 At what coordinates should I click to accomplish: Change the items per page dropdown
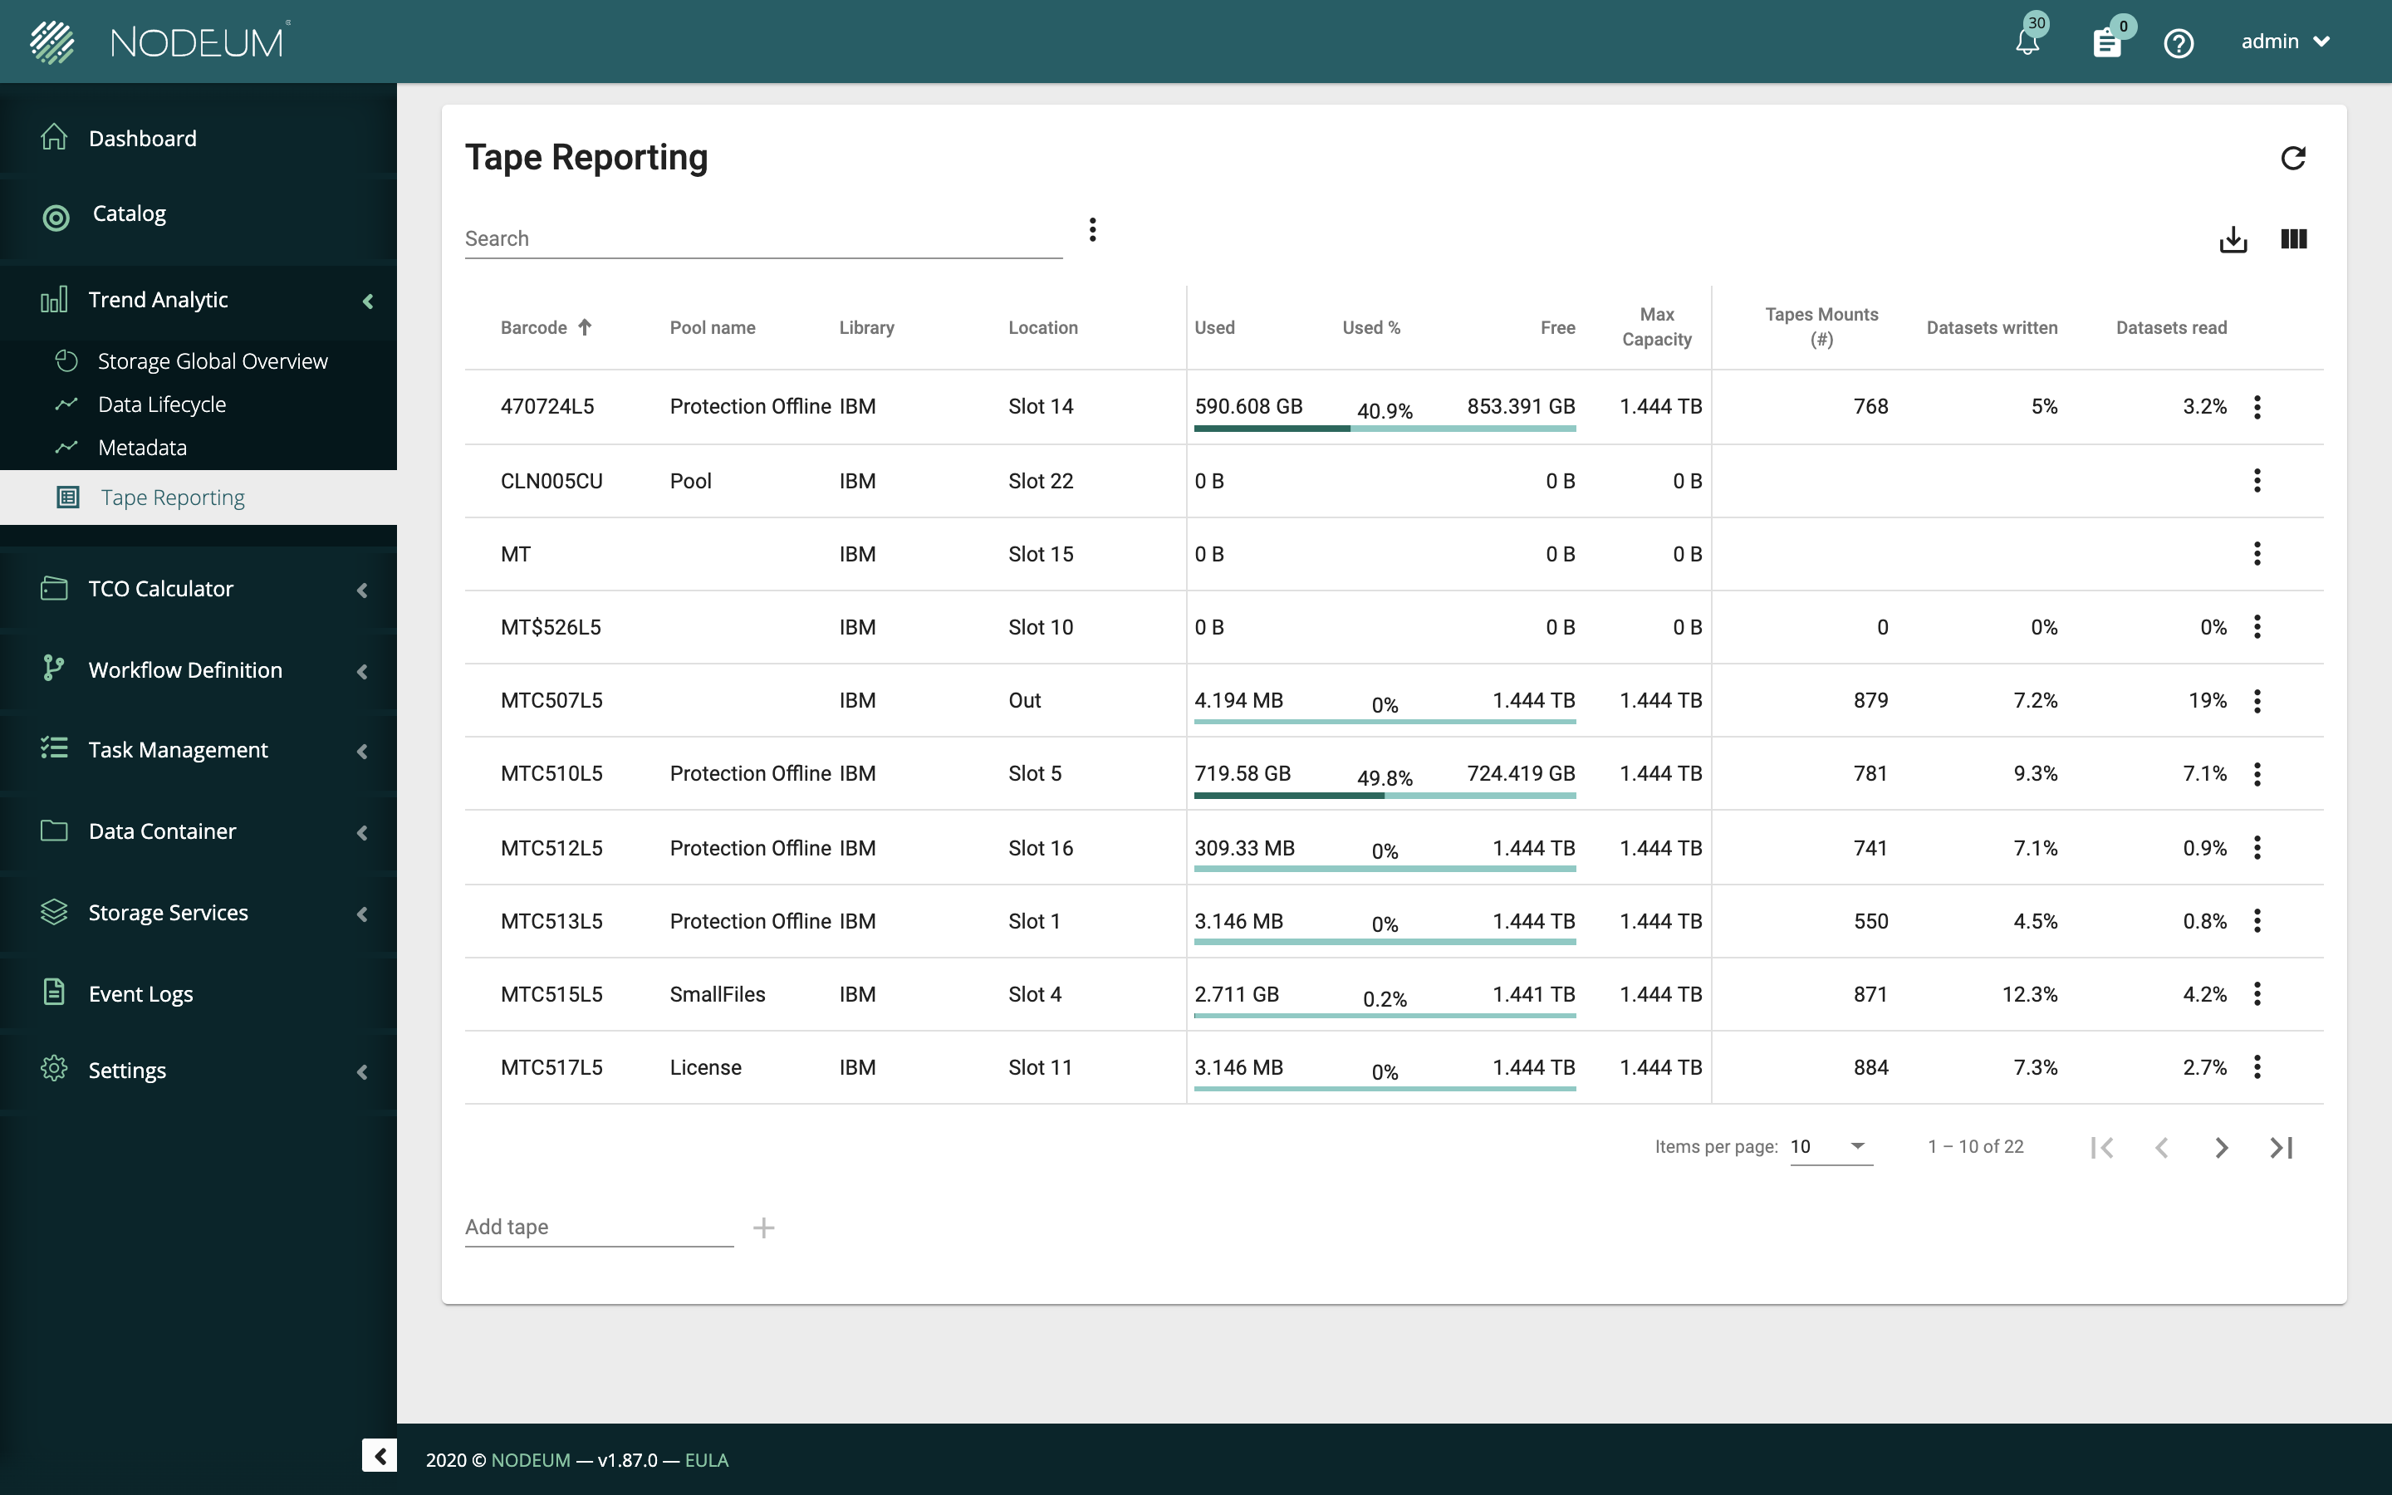point(1830,1146)
